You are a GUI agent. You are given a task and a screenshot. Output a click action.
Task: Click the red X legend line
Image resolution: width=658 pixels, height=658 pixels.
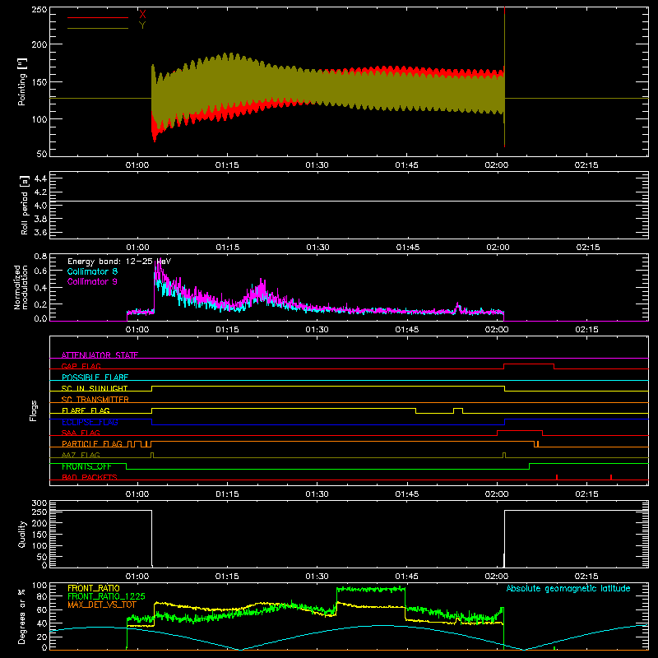point(98,17)
